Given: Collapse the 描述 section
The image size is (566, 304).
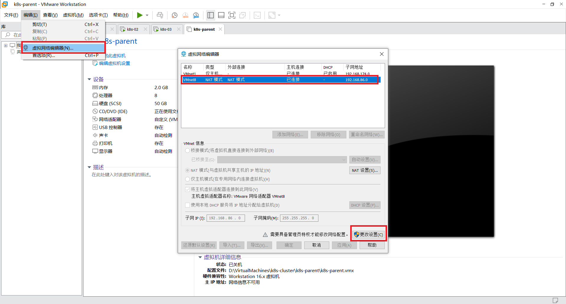Looking at the screenshot, I should click(89, 167).
